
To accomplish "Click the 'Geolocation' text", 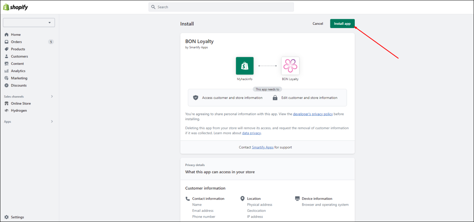I will click(x=257, y=211).
